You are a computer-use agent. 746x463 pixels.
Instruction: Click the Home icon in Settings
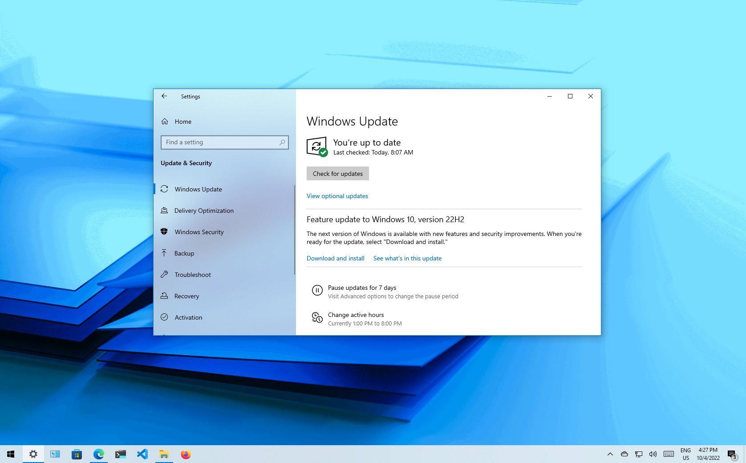tap(165, 121)
